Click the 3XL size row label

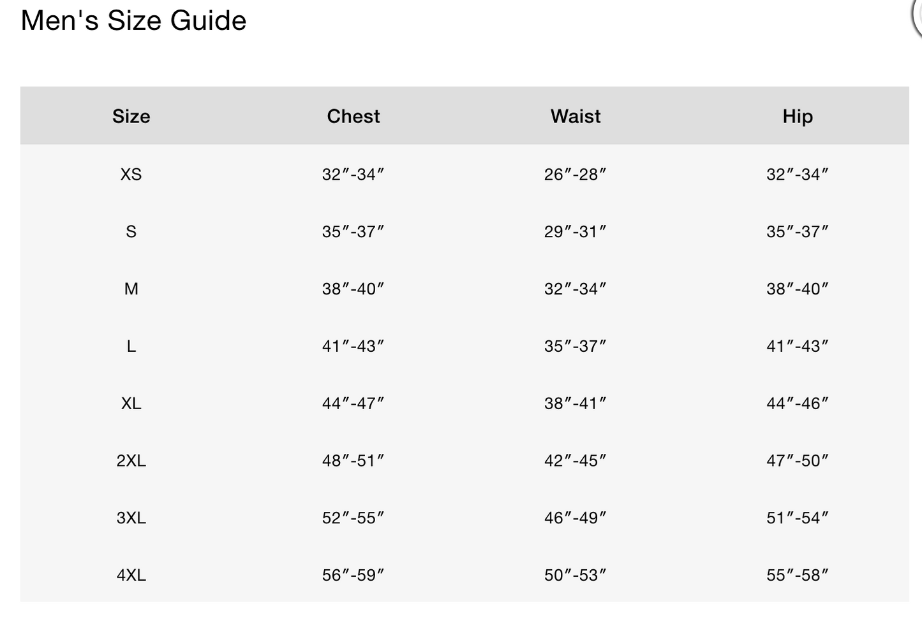(x=131, y=518)
